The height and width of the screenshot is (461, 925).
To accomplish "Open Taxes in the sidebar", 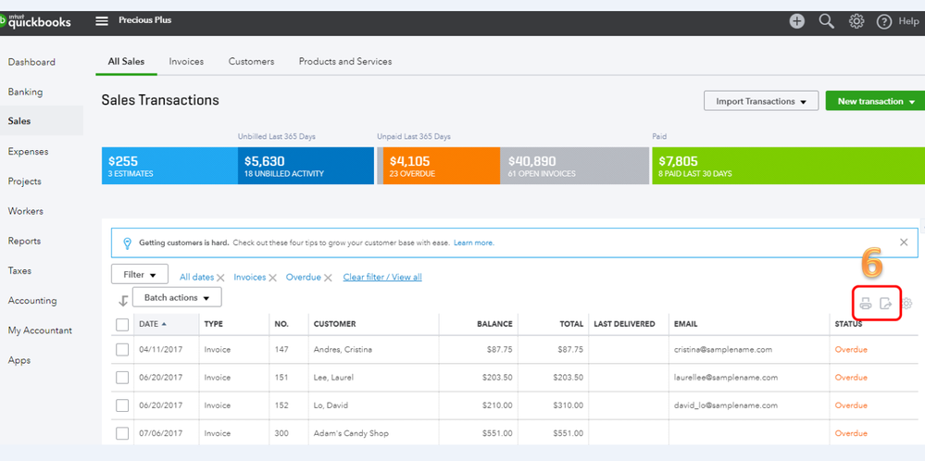I will coord(19,270).
